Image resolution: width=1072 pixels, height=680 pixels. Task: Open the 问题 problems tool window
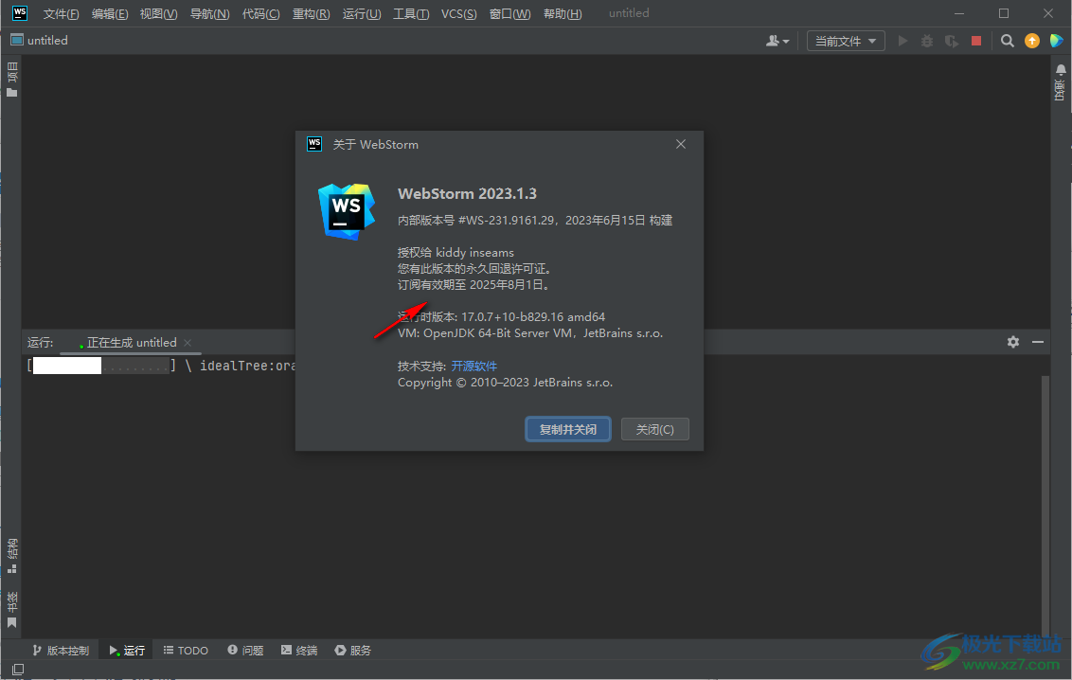click(245, 650)
